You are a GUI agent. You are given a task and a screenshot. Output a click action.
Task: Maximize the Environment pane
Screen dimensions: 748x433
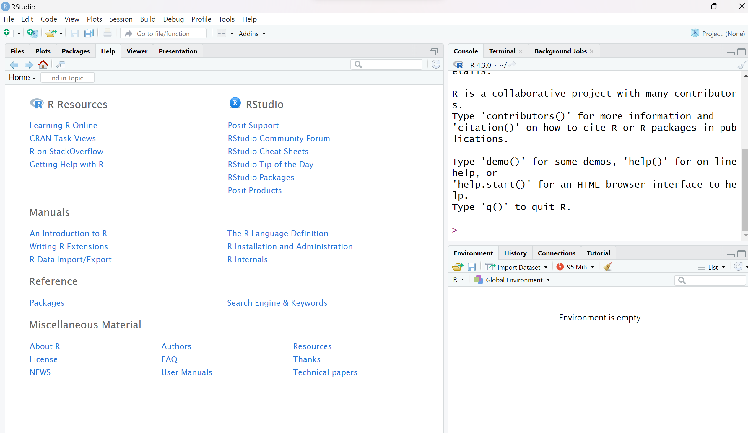point(741,254)
